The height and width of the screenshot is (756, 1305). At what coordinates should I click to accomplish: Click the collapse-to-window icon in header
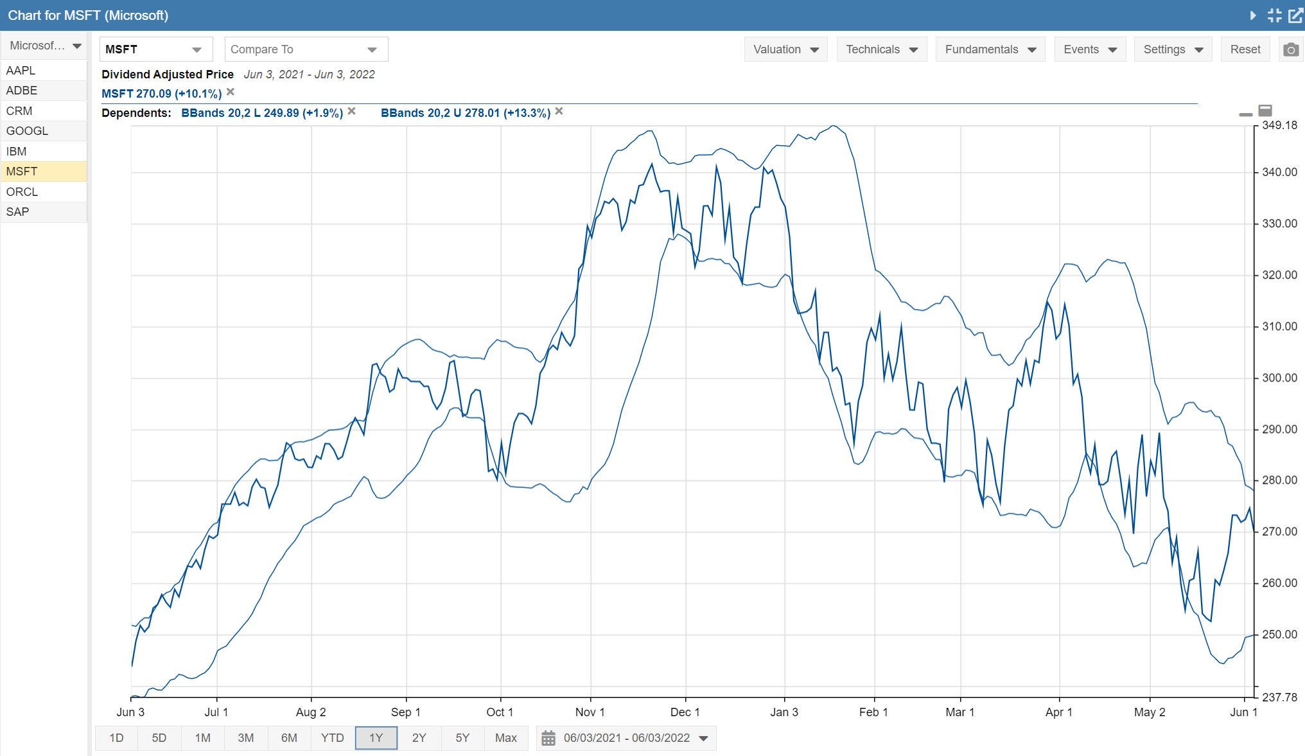coord(1274,15)
